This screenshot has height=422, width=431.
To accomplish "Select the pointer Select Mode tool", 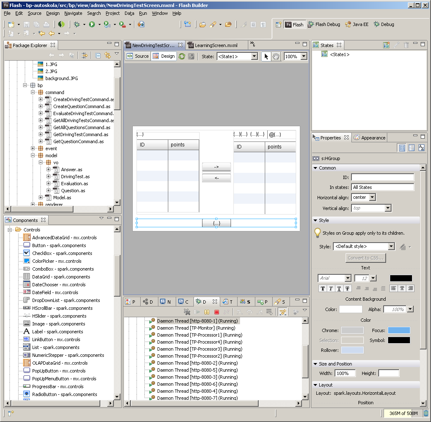I will 266,57.
